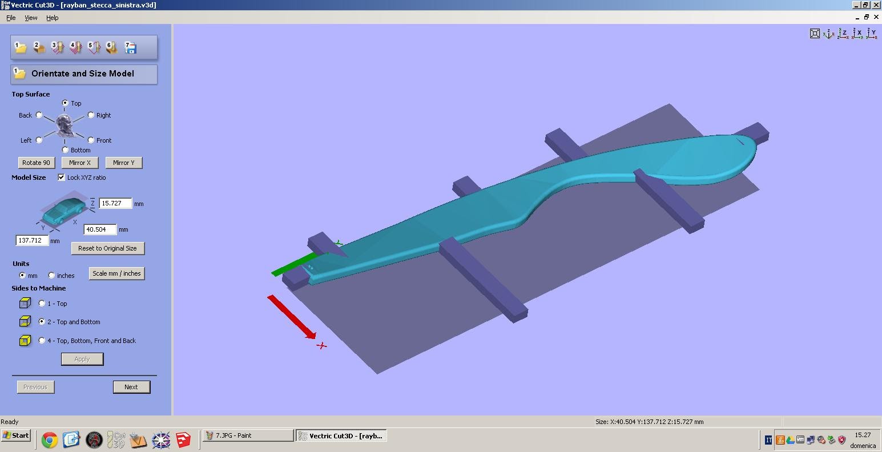Select Top as the top surface
The width and height of the screenshot is (882, 452).
coord(65,103)
